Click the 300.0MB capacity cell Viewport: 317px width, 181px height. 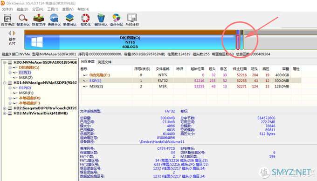point(282,80)
